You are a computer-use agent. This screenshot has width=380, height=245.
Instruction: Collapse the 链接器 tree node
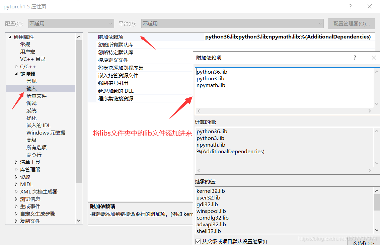pyautogui.click(x=16, y=74)
